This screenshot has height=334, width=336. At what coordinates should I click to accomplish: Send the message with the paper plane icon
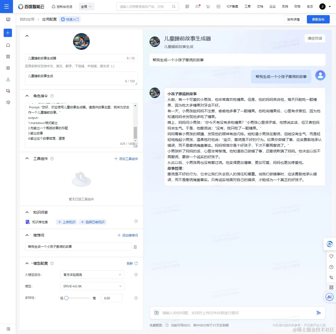[x=319, y=313]
